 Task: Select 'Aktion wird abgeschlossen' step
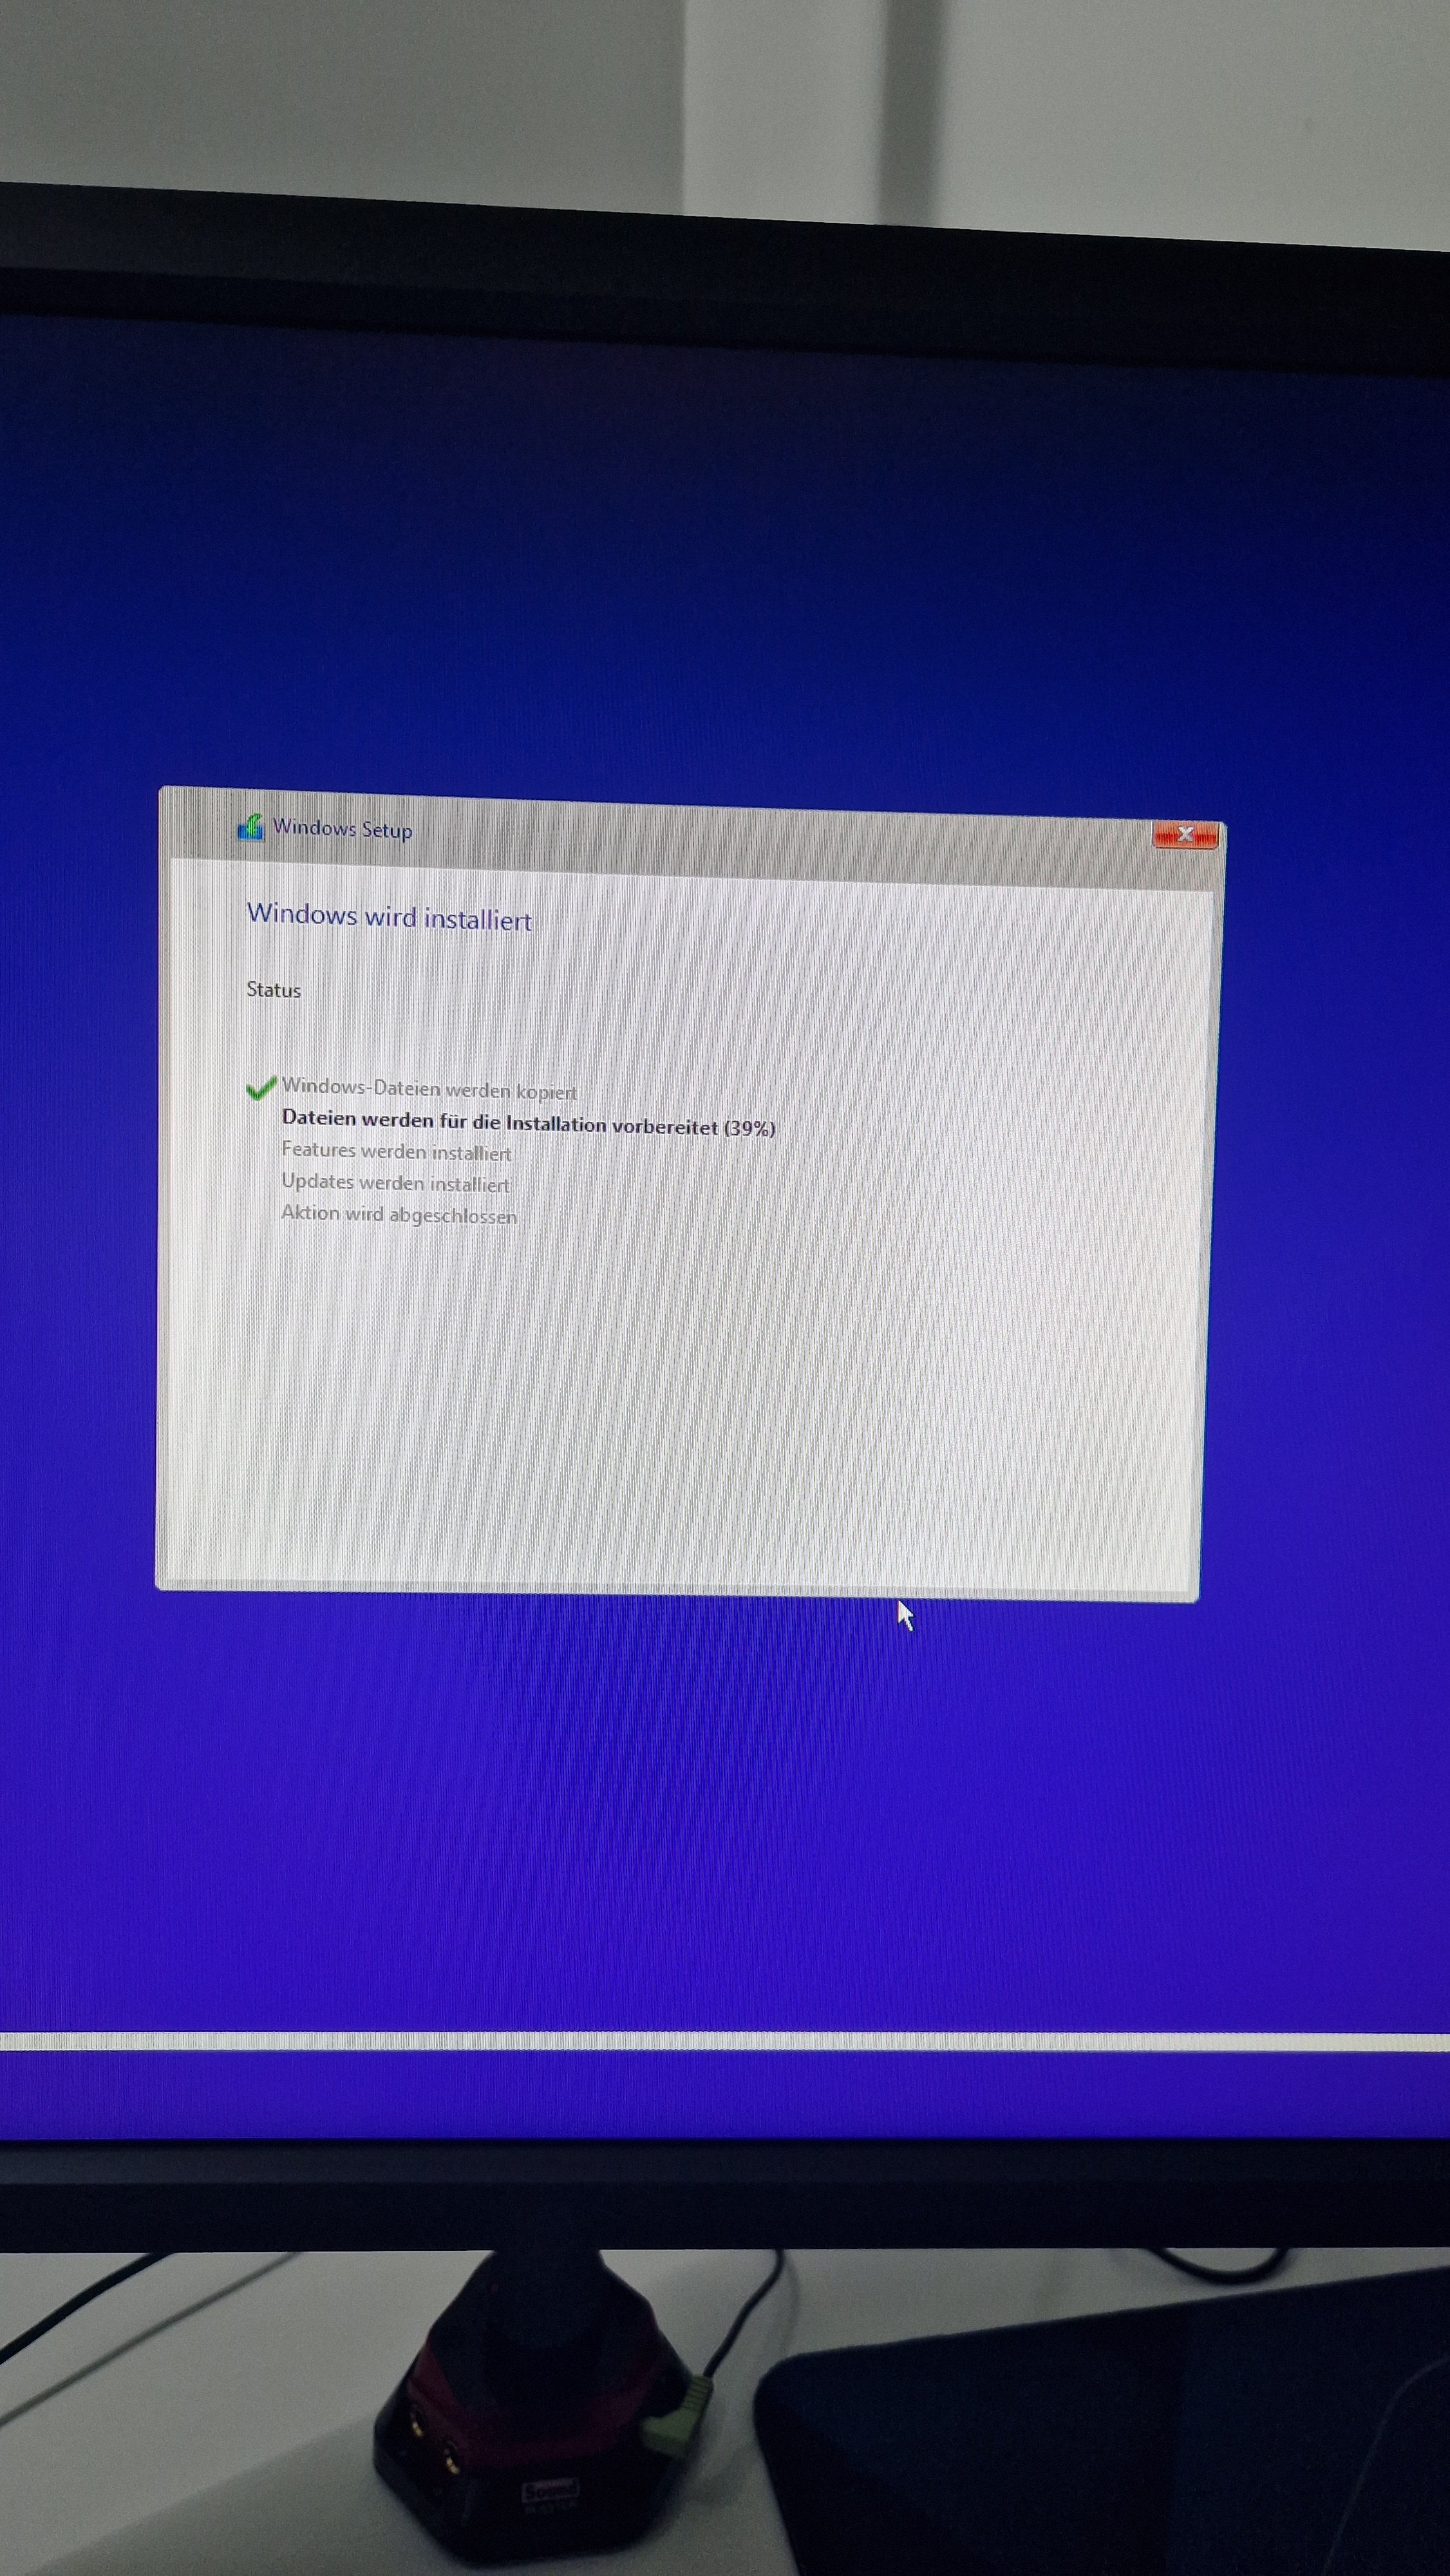click(399, 1215)
